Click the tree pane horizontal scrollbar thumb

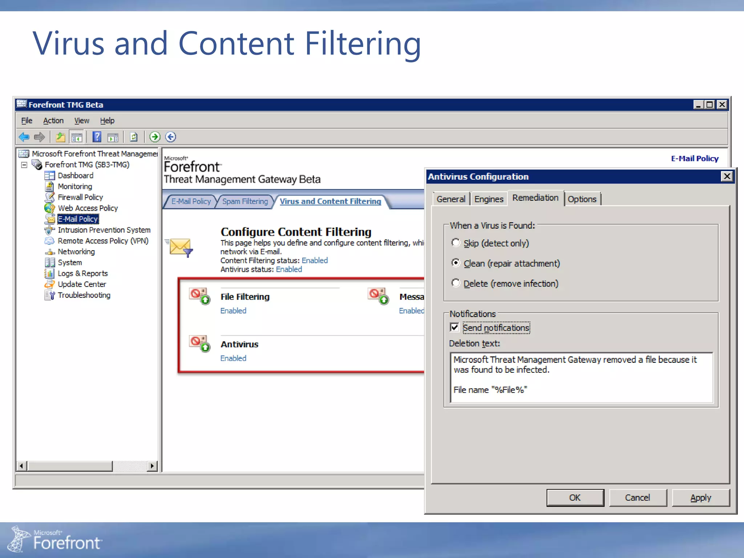point(70,466)
